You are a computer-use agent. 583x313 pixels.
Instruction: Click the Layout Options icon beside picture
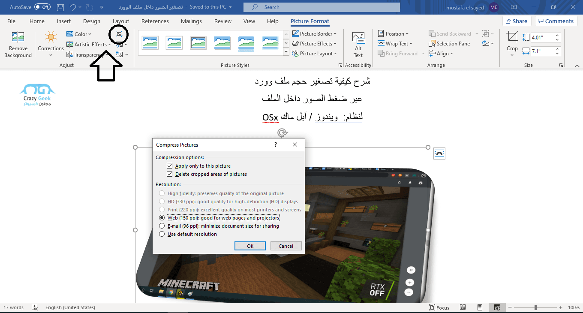439,153
